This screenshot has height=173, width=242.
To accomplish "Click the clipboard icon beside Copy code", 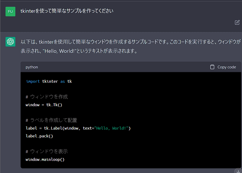I will point(212,67).
